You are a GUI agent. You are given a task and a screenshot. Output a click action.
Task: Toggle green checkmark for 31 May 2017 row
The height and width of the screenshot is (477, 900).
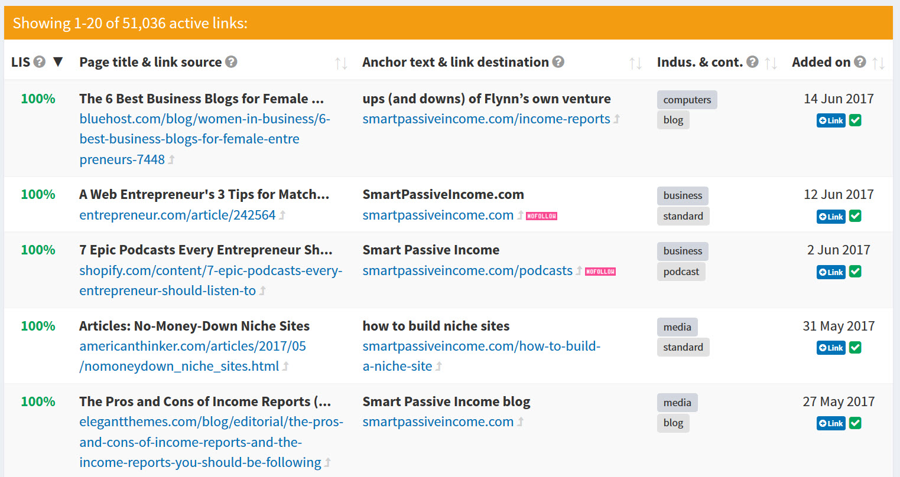click(855, 348)
